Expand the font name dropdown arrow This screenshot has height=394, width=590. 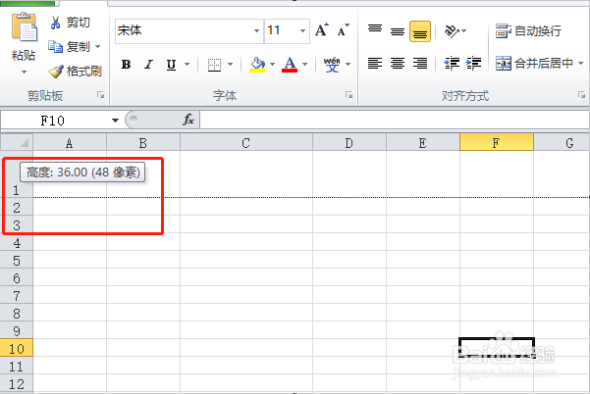(x=256, y=30)
